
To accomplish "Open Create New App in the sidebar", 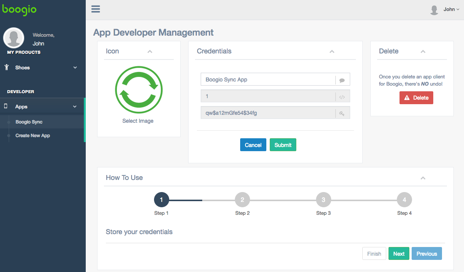I will click(33, 136).
